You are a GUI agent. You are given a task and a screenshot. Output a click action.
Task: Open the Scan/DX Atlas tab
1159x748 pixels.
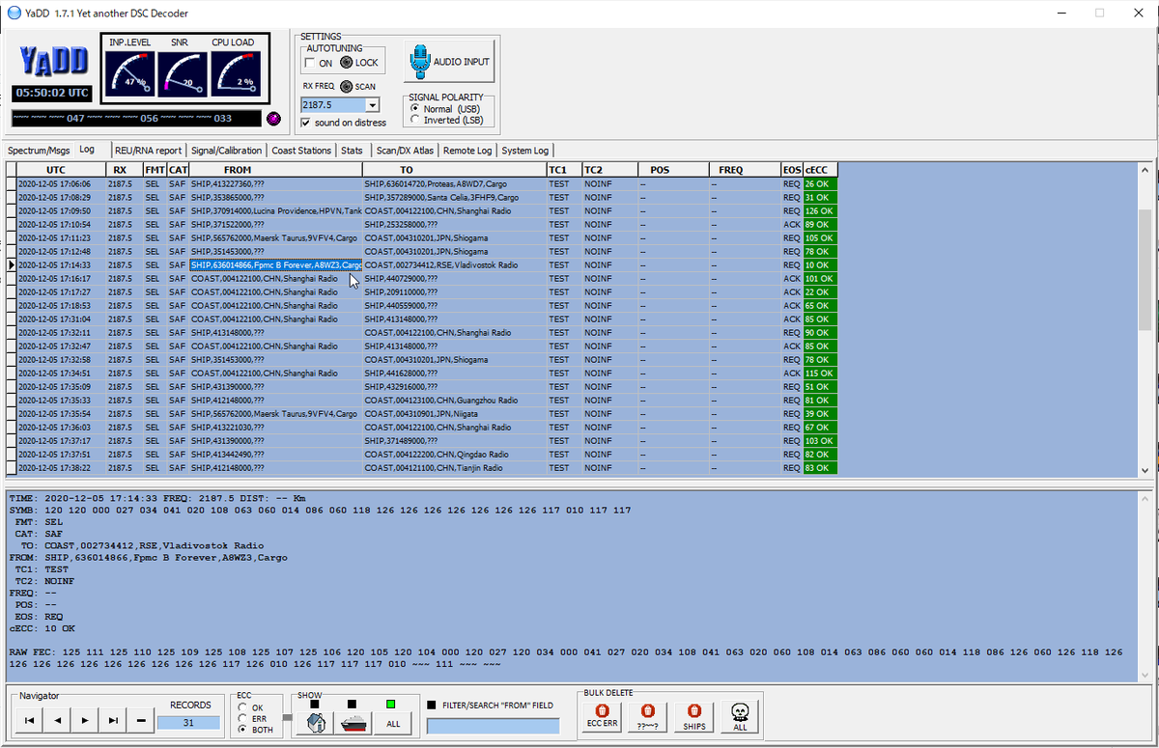[405, 151]
